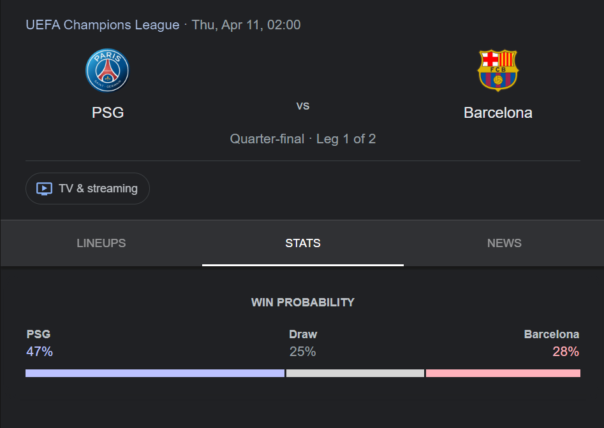Viewport: 604px width, 428px height.
Task: Select the STATS tab
Action: (303, 243)
